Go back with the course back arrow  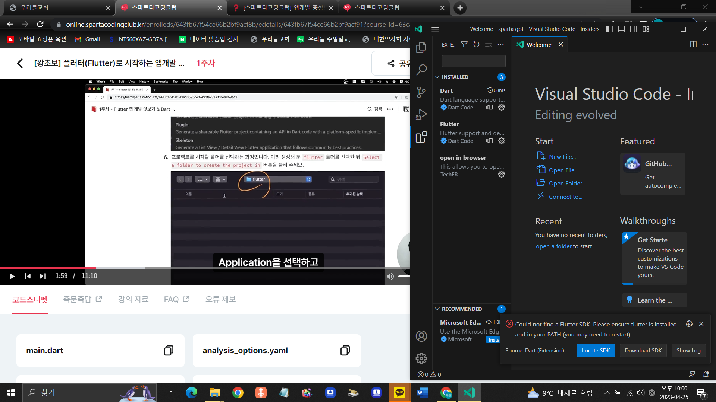click(20, 63)
